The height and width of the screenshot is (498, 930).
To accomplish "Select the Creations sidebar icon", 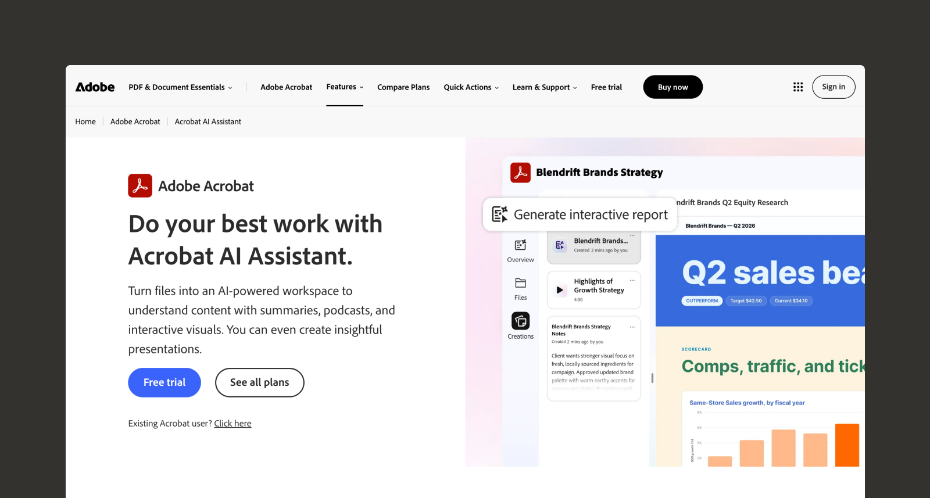I will [x=520, y=321].
